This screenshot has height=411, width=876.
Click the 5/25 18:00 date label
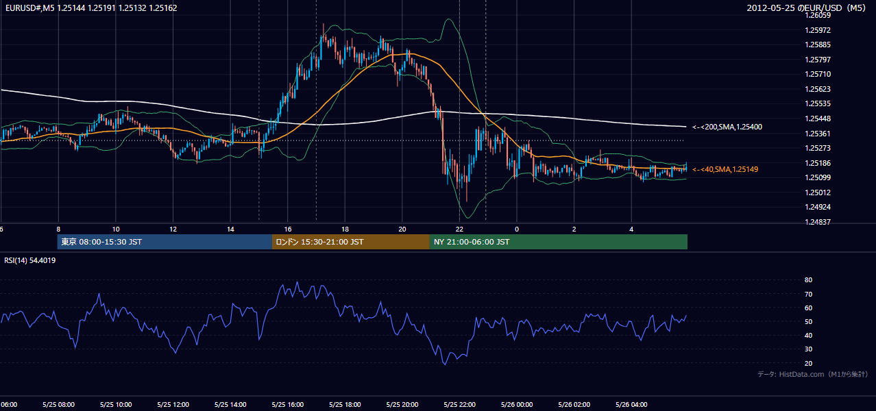(x=345, y=405)
